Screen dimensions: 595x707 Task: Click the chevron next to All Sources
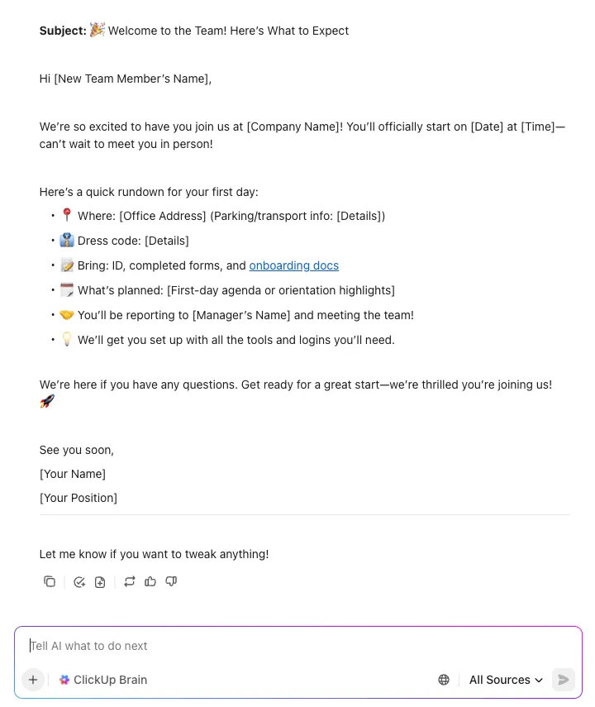(539, 680)
